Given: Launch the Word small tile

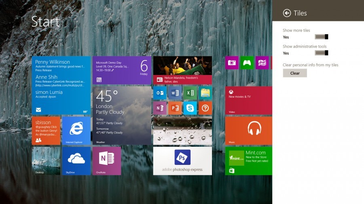Looking at the screenshot, I should pyautogui.click(x=175, y=93).
